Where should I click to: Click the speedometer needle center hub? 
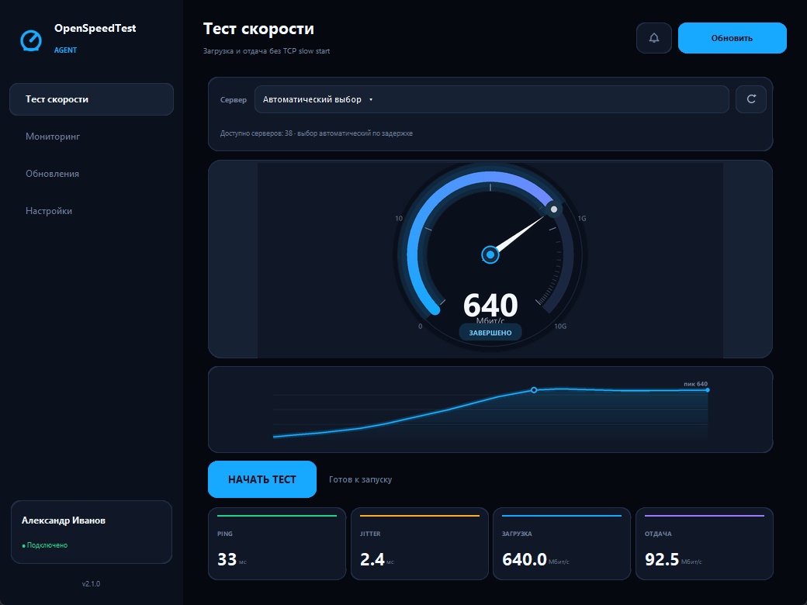pyautogui.click(x=490, y=254)
